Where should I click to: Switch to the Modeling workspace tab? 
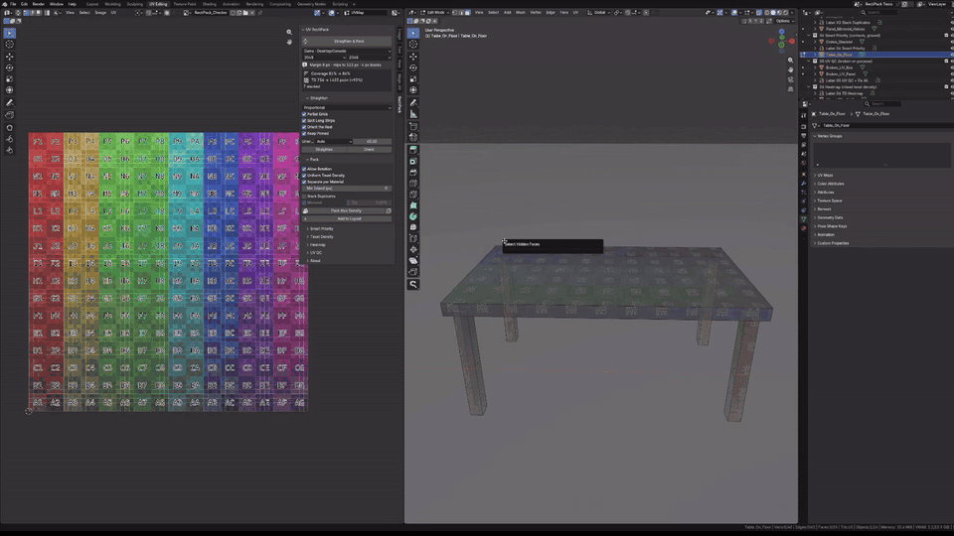112,4
